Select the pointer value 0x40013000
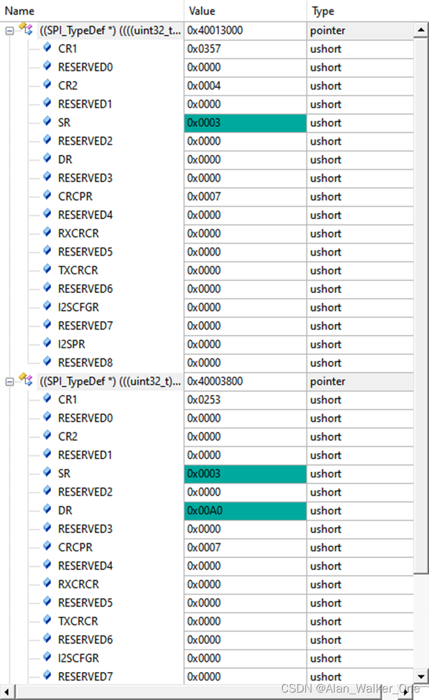Image resolution: width=429 pixels, height=700 pixels. tap(245, 31)
